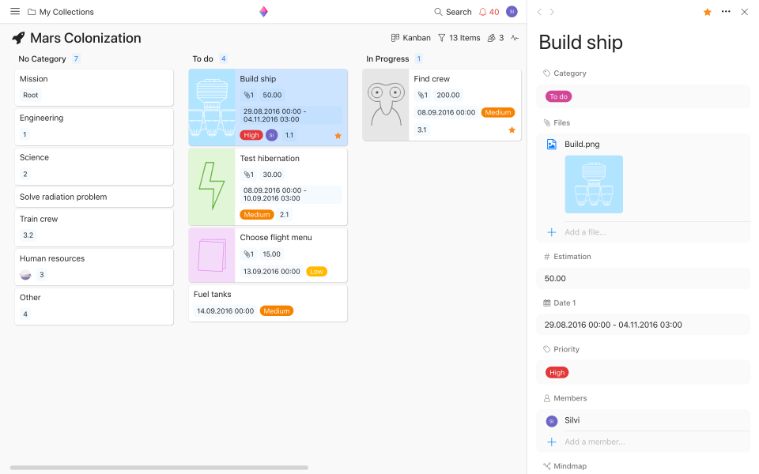
Task: Open the main hamburger menu
Action: 14,11
